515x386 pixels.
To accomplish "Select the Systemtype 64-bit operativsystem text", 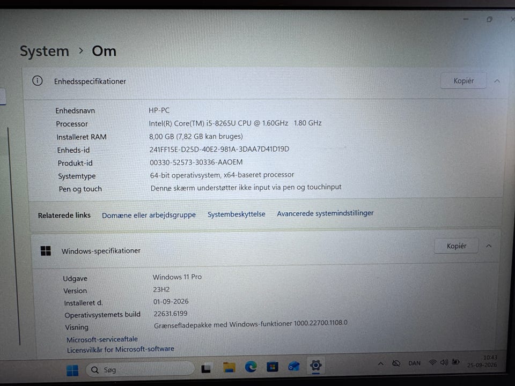I will pos(222,175).
